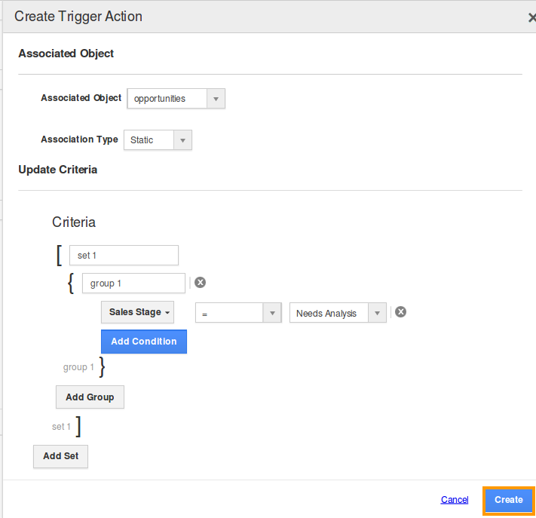Click the arrow of the equals operator box
536x518 pixels.
pyautogui.click(x=272, y=313)
